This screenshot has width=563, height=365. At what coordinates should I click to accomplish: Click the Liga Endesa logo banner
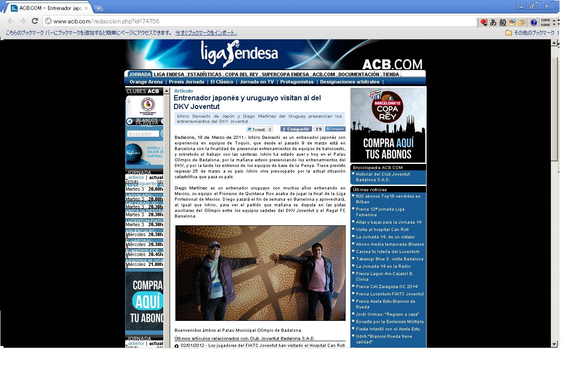239,54
